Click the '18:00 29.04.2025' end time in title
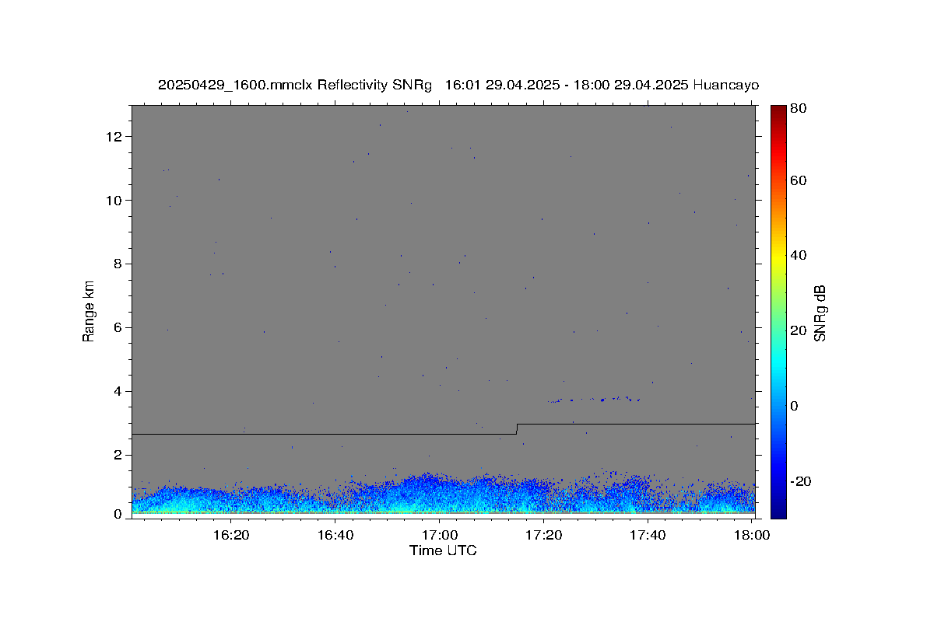 [630, 85]
